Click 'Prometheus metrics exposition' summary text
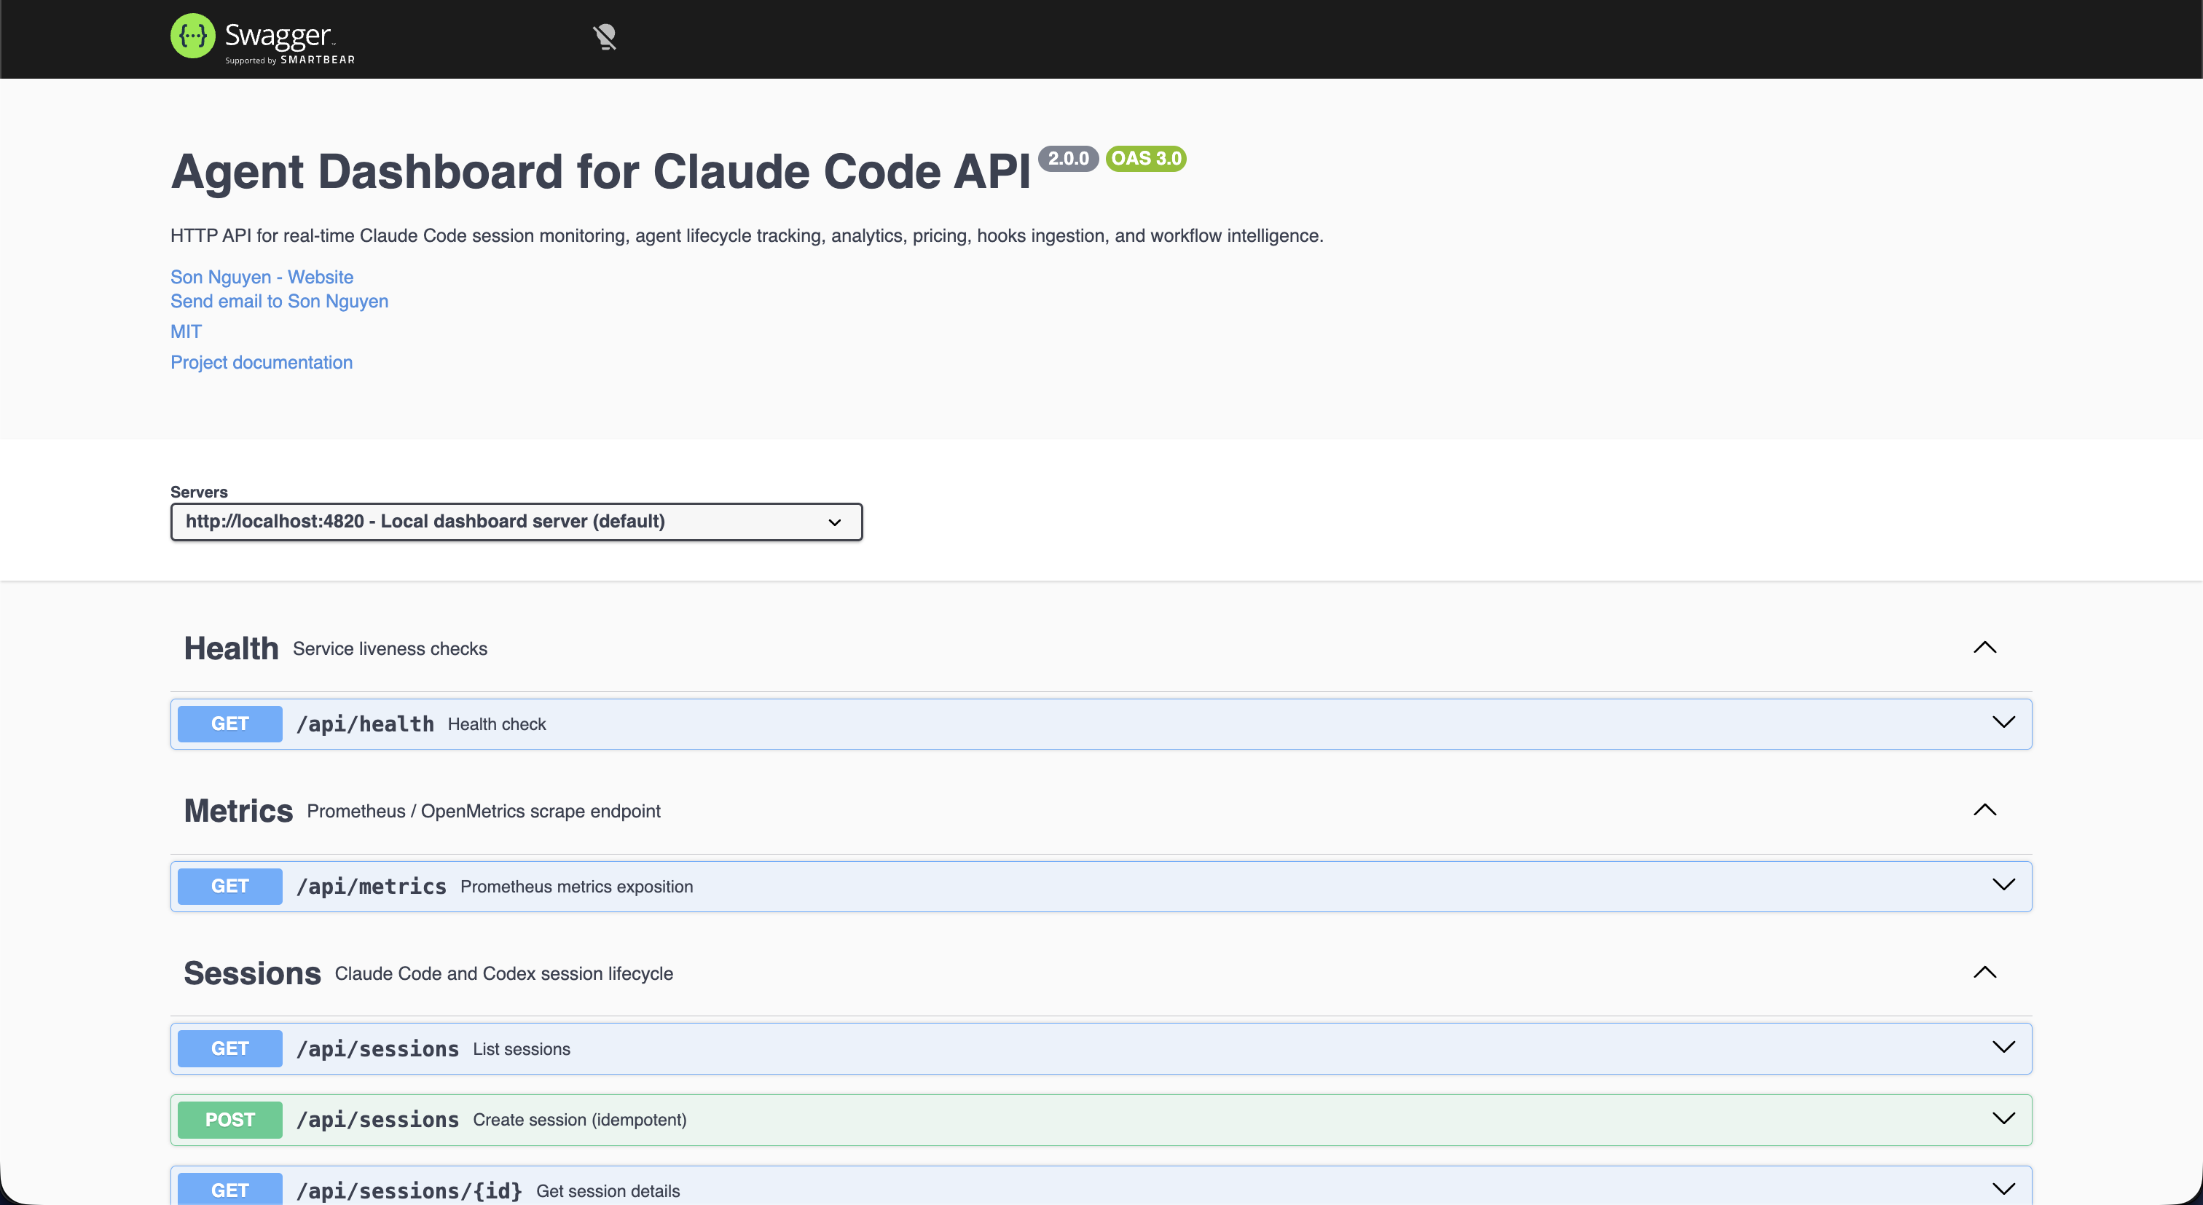2203x1205 pixels. point(577,887)
